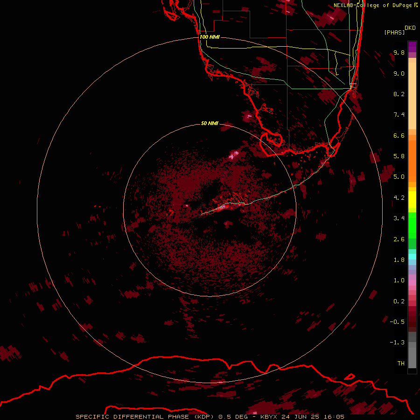Click the 3.4 value on the color scale
420x420 pixels.
(399, 218)
